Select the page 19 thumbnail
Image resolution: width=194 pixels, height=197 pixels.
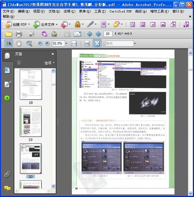31,121
